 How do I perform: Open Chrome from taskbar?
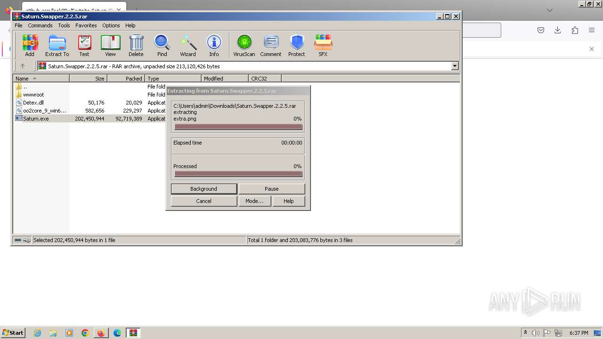point(85,333)
